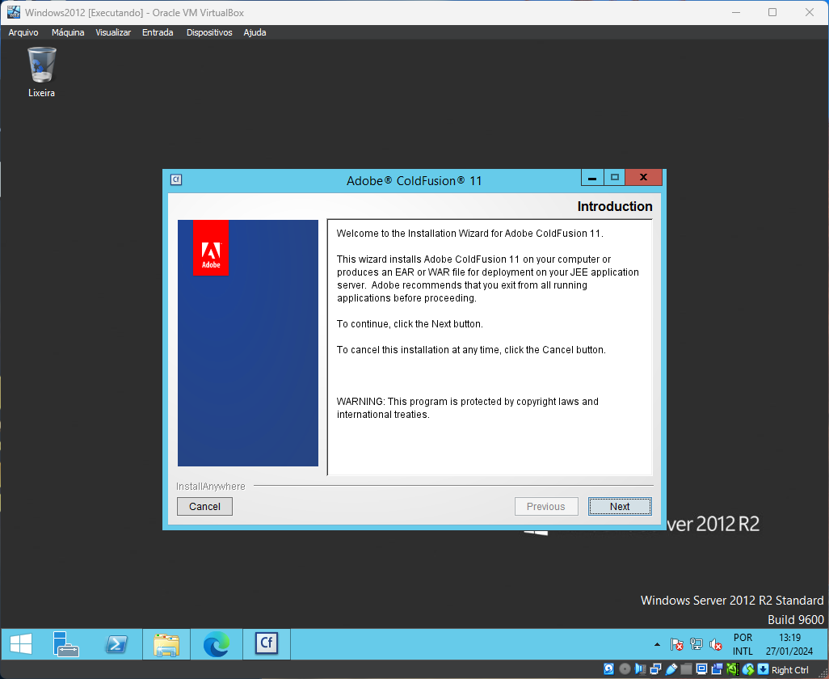Click the VirtualBox mouse integration status icon
The width and height of the screenshot is (829, 679).
[747, 669]
